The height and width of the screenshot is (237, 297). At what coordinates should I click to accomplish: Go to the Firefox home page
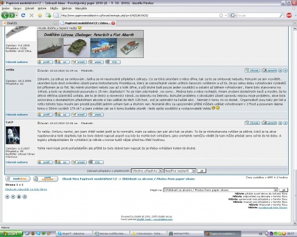point(40,16)
